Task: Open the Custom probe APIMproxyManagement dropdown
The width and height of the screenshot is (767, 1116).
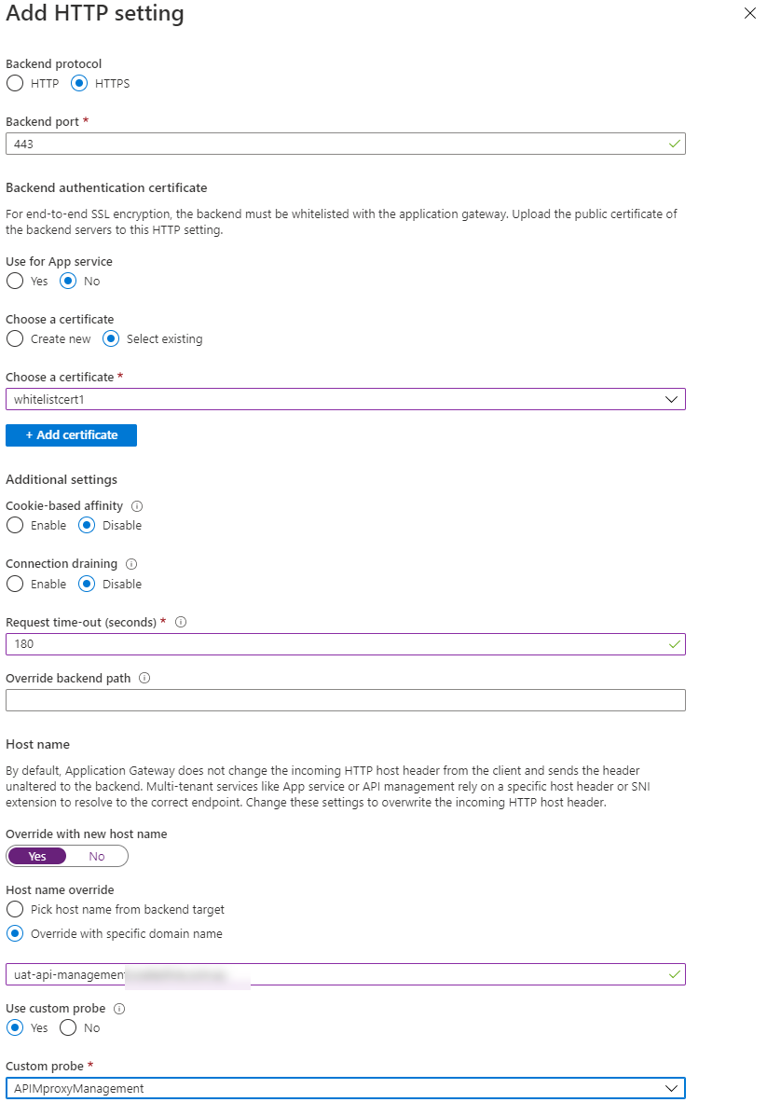Action: coord(345,1088)
